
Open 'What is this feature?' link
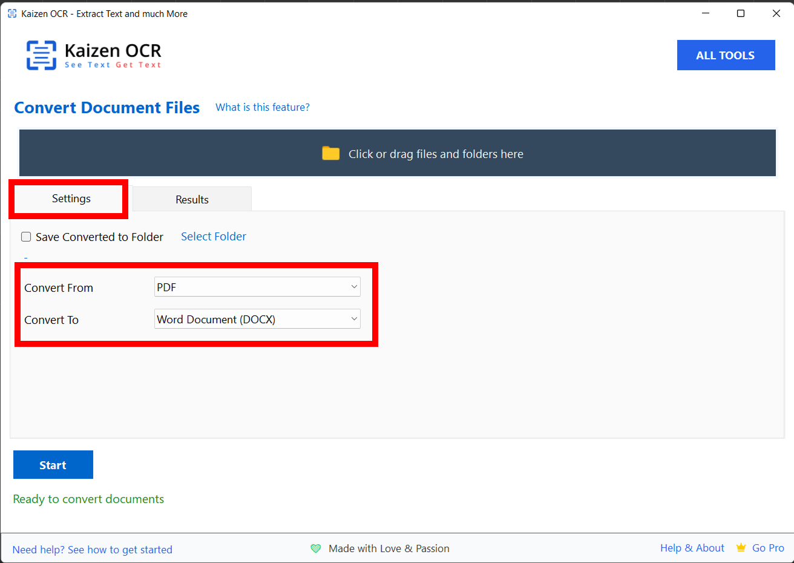point(262,107)
